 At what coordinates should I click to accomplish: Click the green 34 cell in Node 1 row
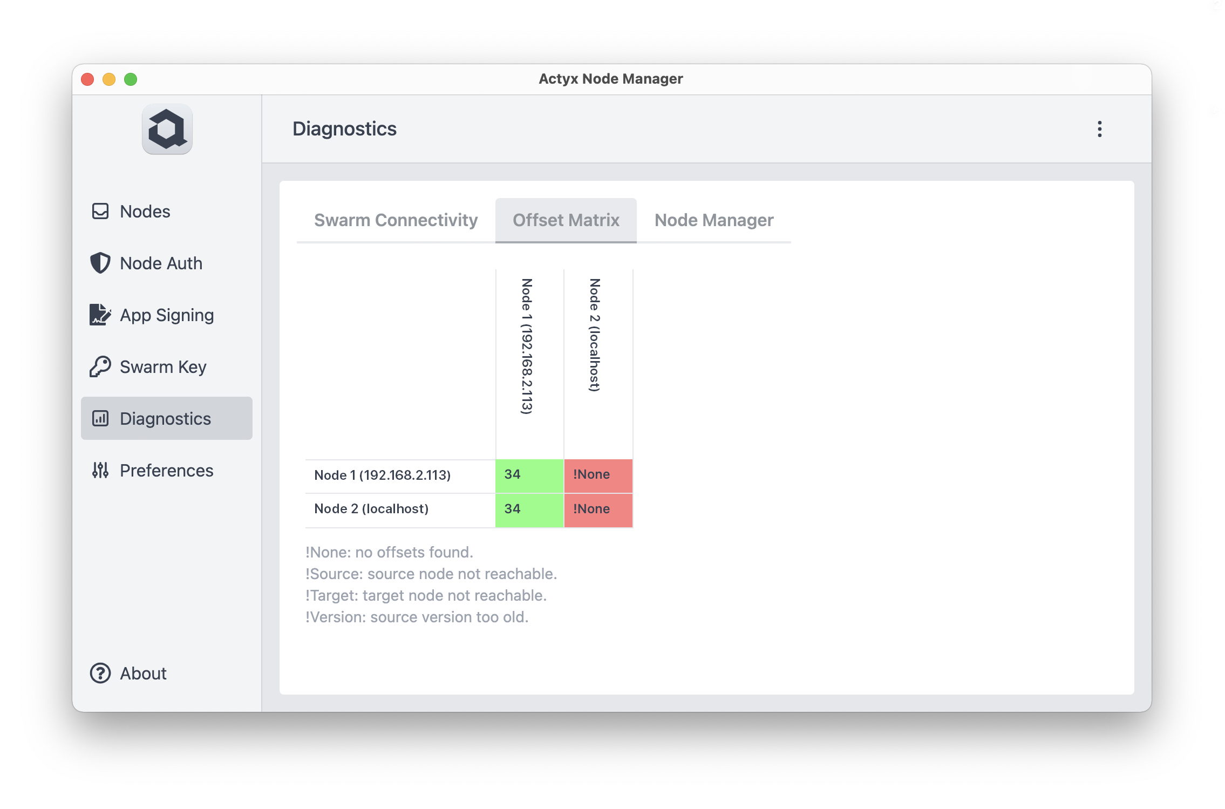[529, 475]
